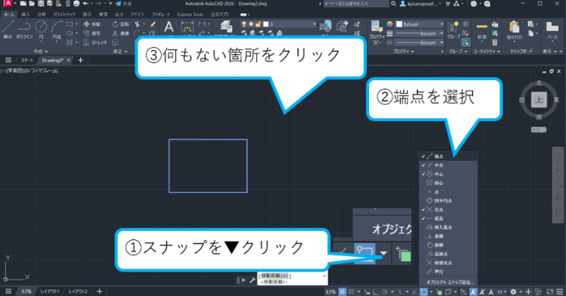Click the search magnifier icon in title bar

[x=393, y=3]
